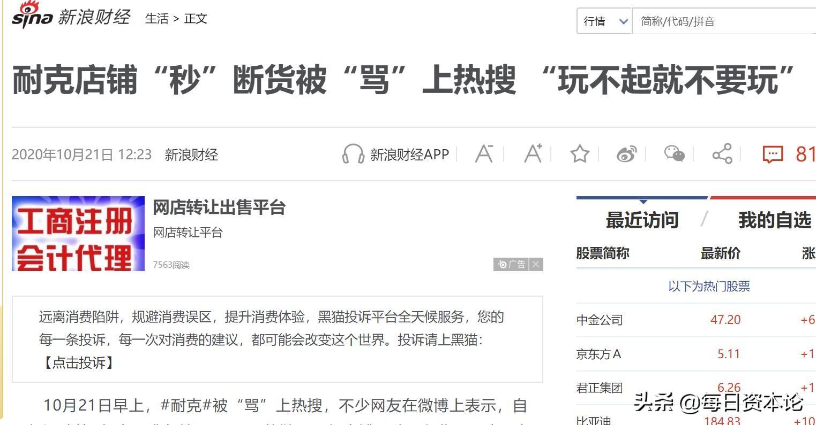Screen dimensions: 816x425
Task: Open the 新浪财经 site title link
Action: click(94, 17)
